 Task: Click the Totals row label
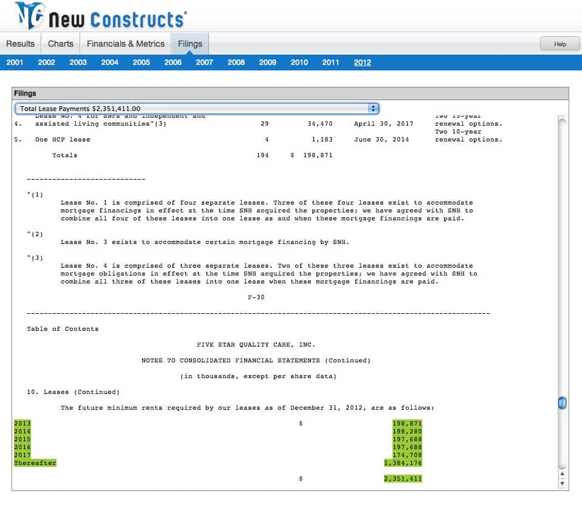coord(64,155)
